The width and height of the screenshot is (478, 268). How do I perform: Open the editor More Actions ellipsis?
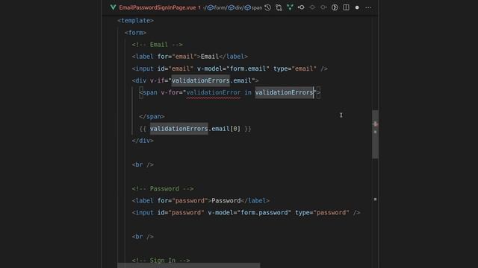coord(368,7)
